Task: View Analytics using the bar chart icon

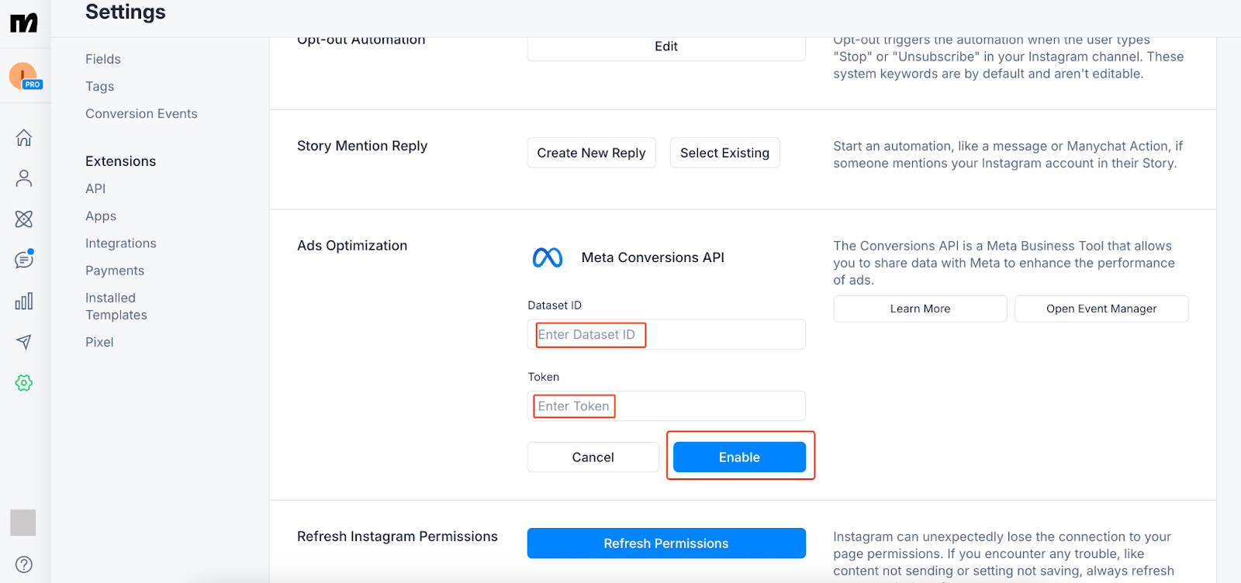Action: (23, 301)
